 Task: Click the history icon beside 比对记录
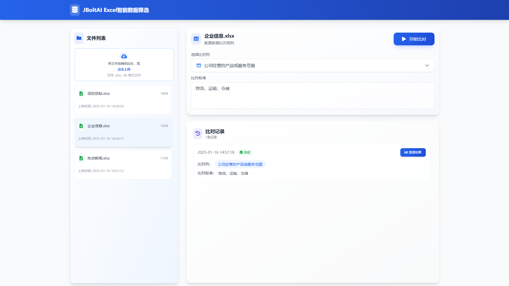198,134
